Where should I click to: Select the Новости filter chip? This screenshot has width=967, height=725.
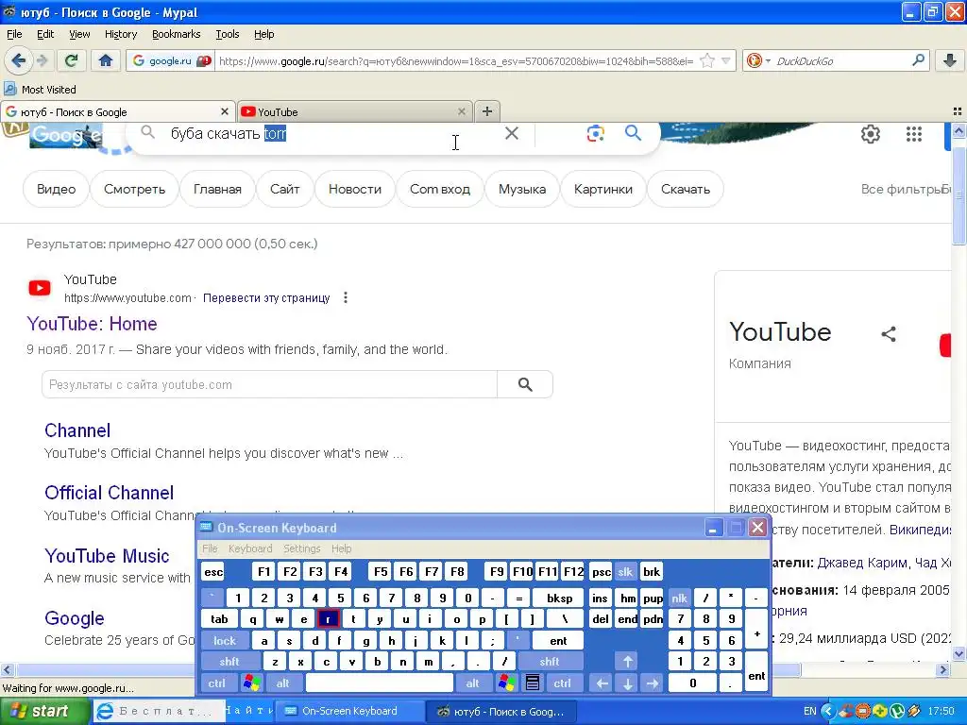[x=355, y=189]
